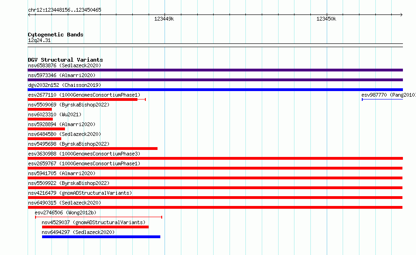Viewport: 416px width, 255px height.
Task: Select the red nsv6490315 variant bar
Action: pyautogui.click(x=215, y=207)
